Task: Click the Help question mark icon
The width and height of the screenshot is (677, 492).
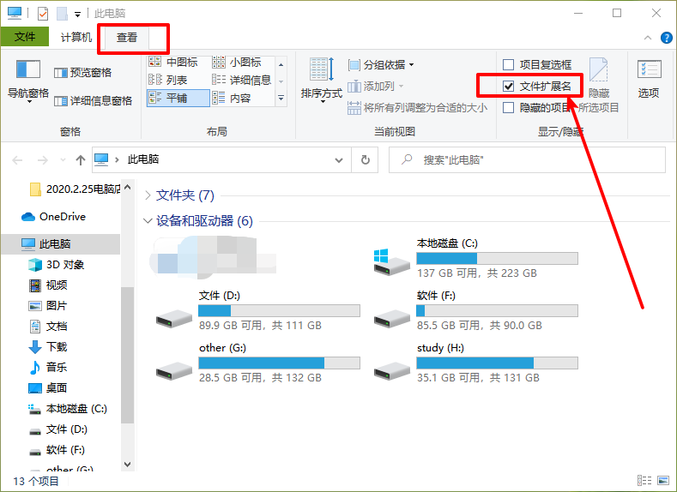Action: click(667, 38)
